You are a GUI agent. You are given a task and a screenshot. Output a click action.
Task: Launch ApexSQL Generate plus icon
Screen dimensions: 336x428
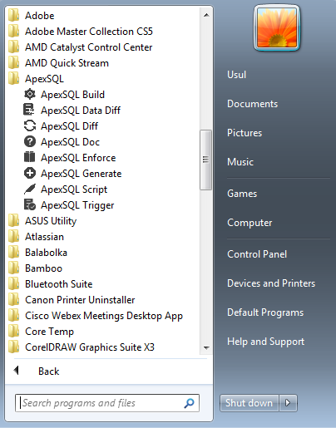click(x=30, y=173)
